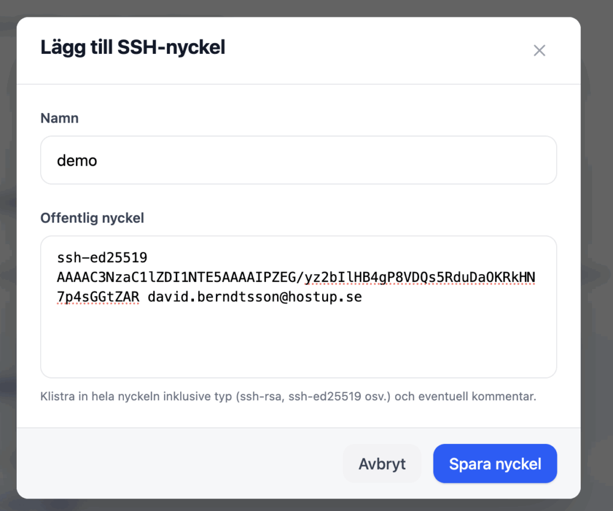The width and height of the screenshot is (613, 511).
Task: Click the david.berndtsson@hostup.se comment in the key
Action: [254, 297]
